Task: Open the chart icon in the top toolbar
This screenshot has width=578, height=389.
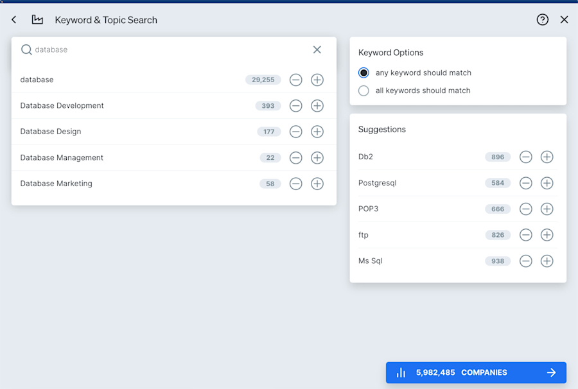Action: (x=37, y=20)
